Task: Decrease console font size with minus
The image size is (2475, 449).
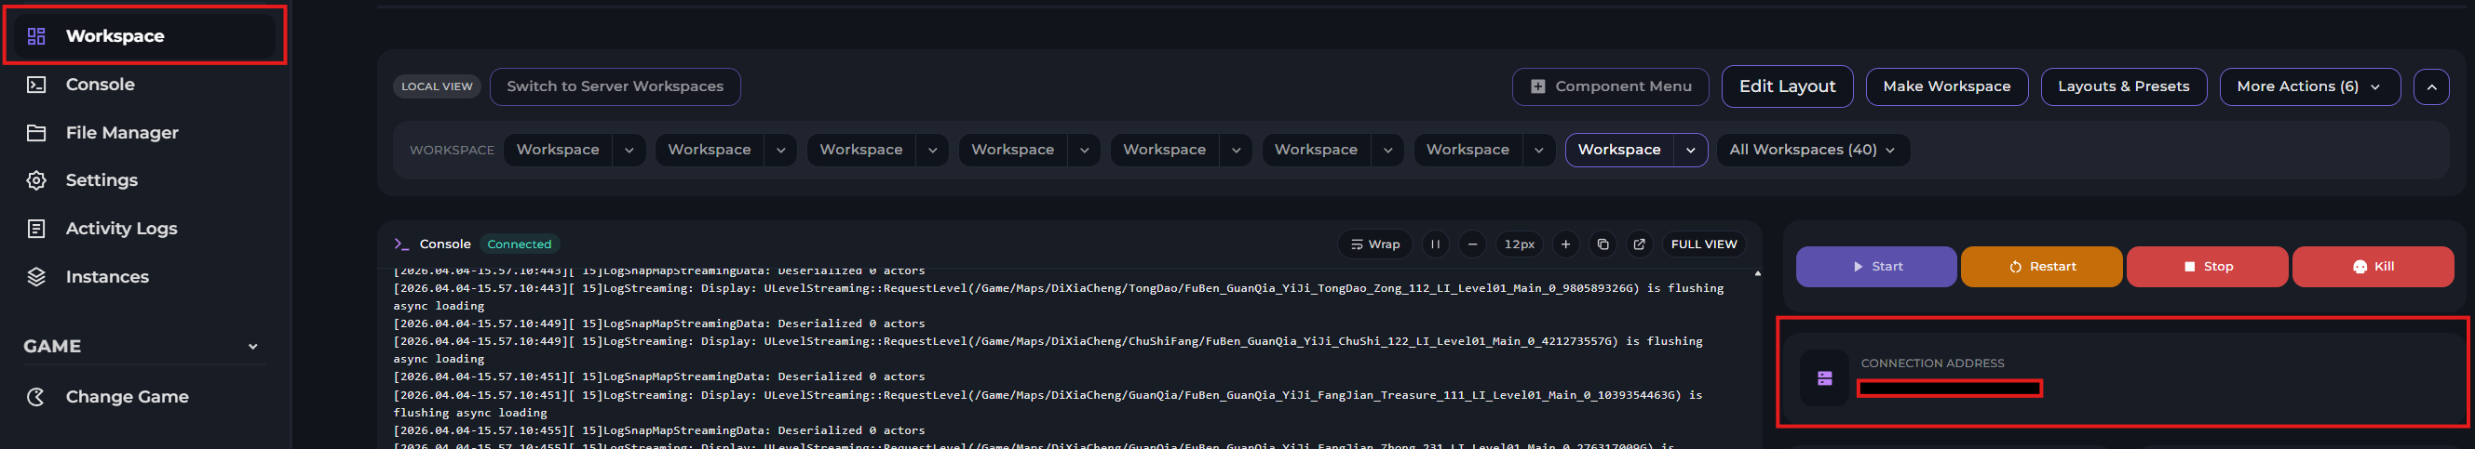Action: 1471,244
